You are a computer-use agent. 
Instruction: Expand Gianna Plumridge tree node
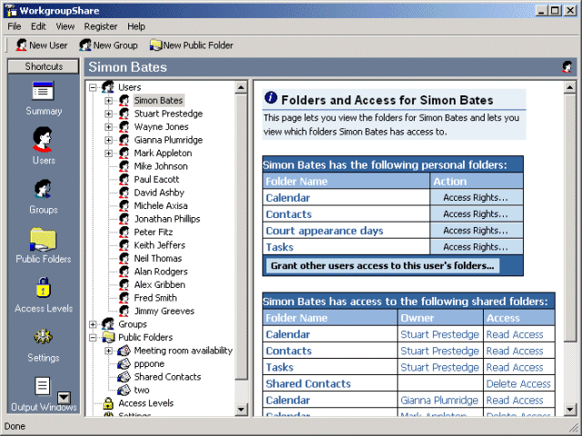[x=108, y=140]
